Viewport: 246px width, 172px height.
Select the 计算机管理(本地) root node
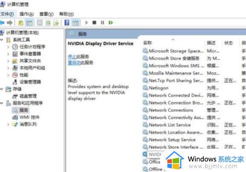pos(22,33)
